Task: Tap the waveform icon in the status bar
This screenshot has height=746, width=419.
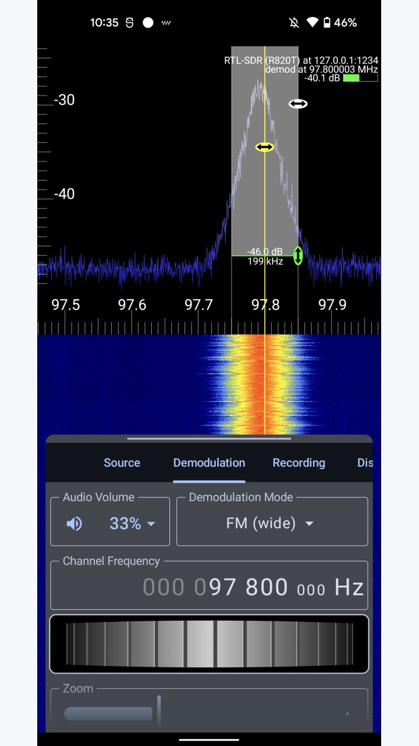Action: click(x=166, y=23)
